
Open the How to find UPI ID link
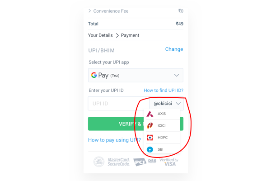pyautogui.click(x=164, y=90)
